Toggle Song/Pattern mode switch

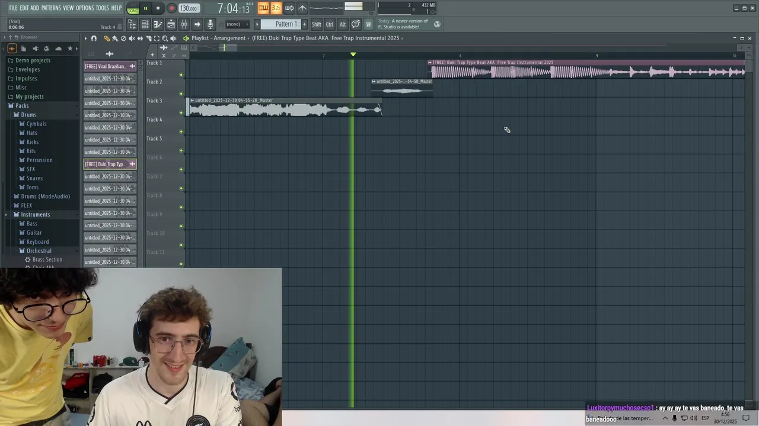click(133, 9)
